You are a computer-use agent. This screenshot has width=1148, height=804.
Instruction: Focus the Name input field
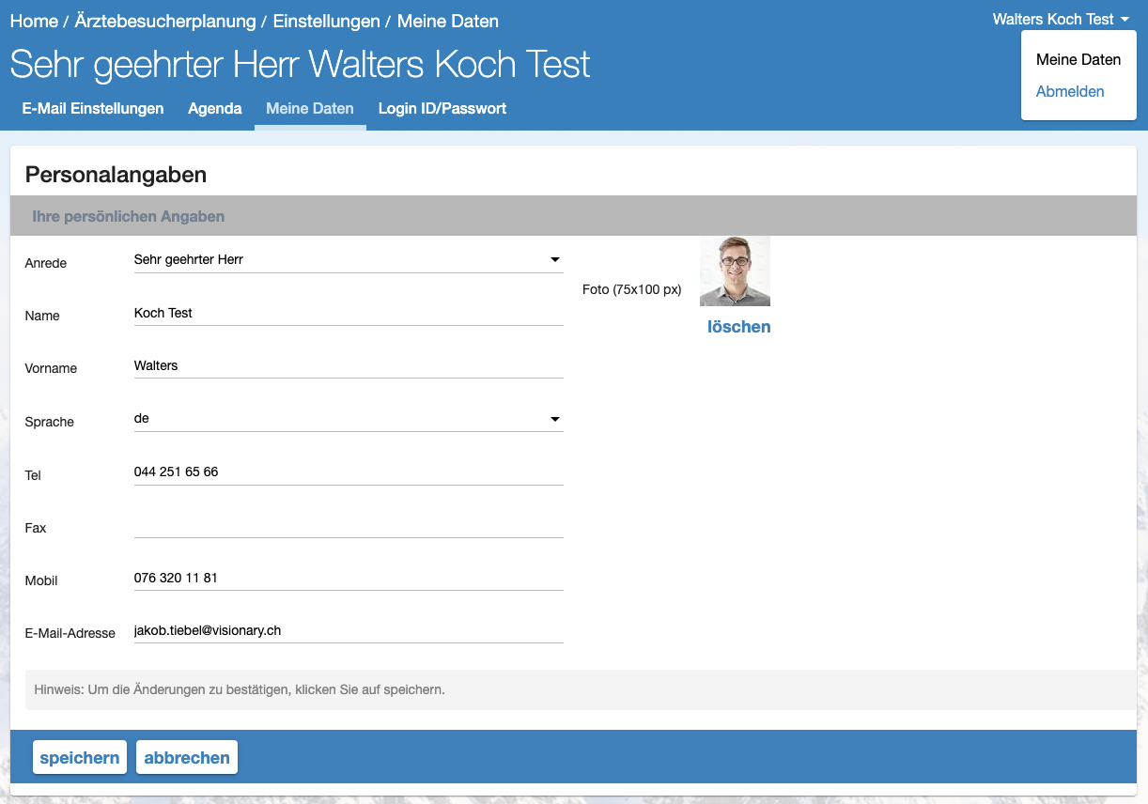348,313
